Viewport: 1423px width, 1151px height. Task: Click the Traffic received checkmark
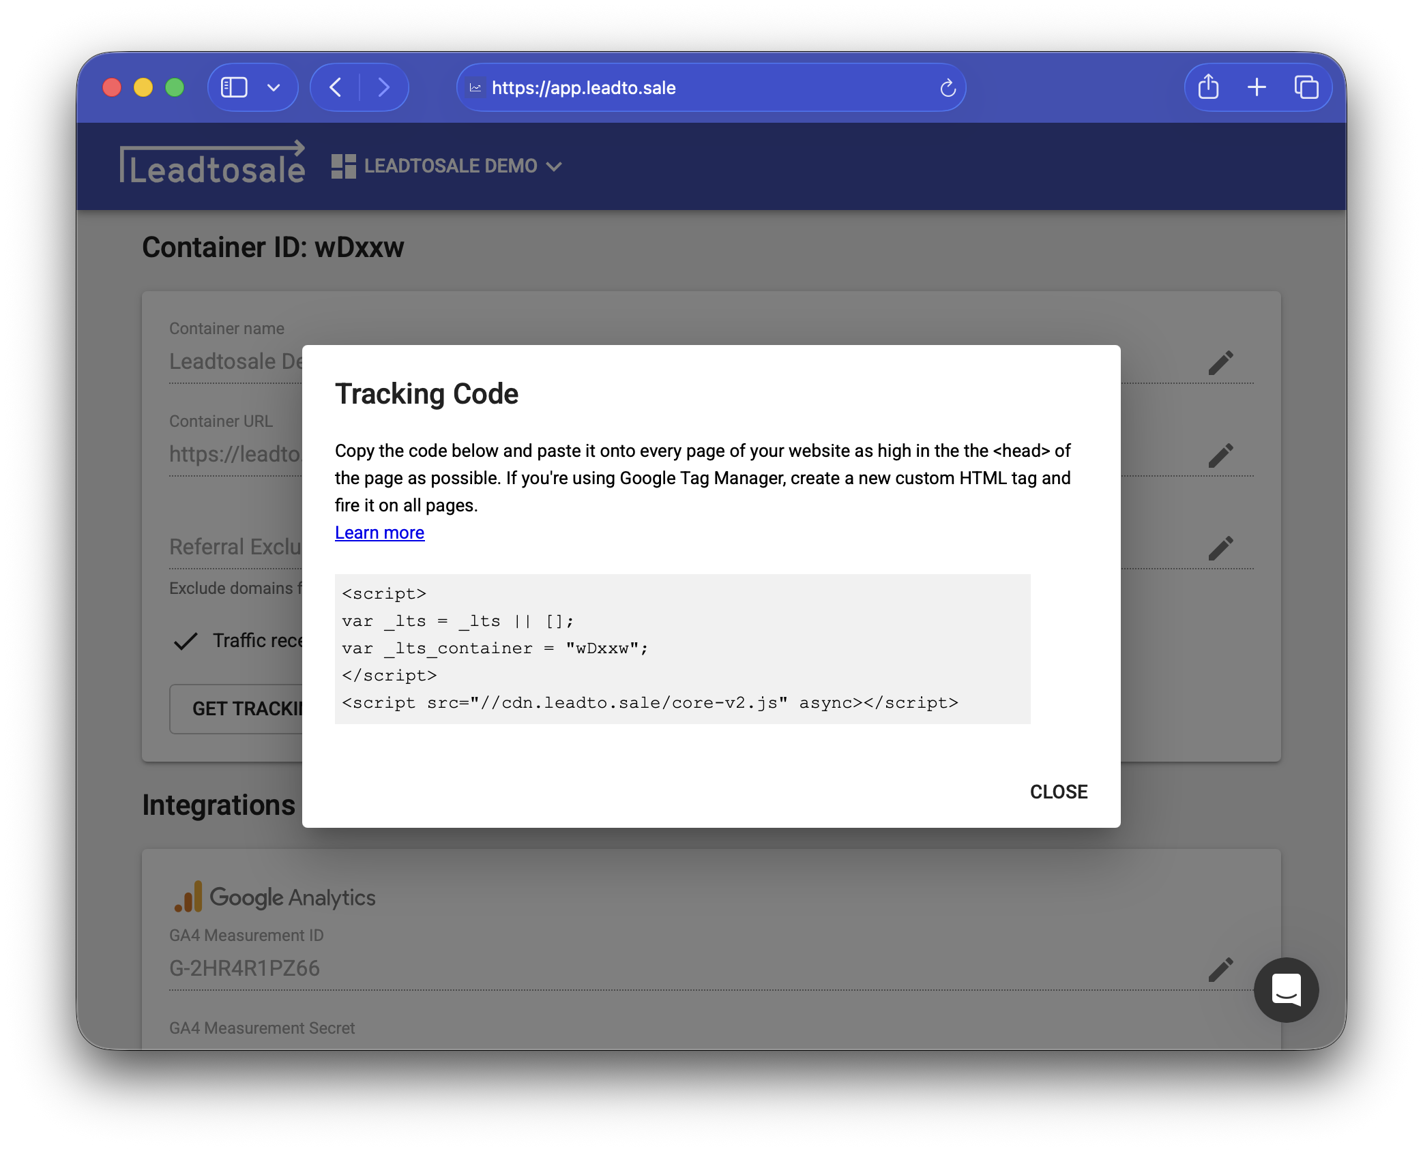[185, 641]
